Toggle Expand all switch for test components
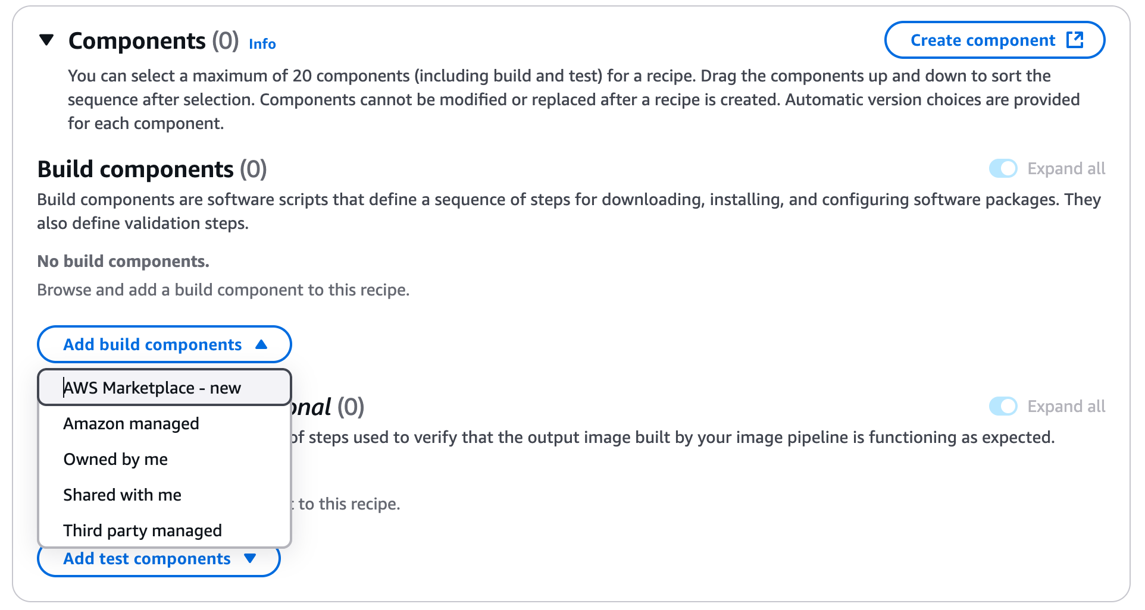This screenshot has width=1145, height=610. pyautogui.click(x=1003, y=407)
